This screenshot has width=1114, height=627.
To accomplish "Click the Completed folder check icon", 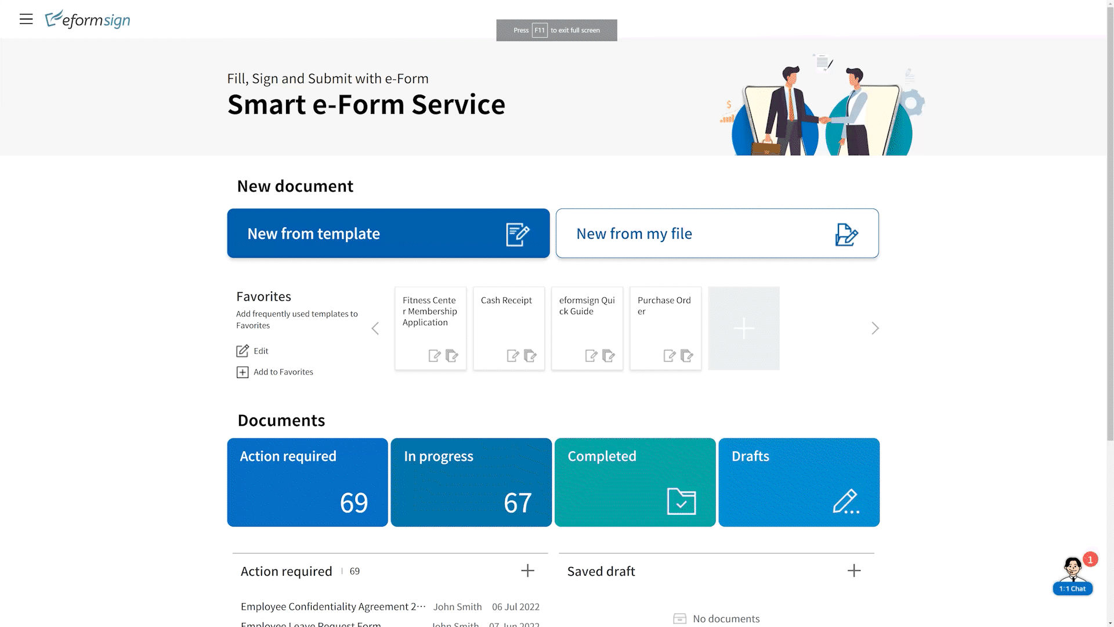I will point(682,502).
